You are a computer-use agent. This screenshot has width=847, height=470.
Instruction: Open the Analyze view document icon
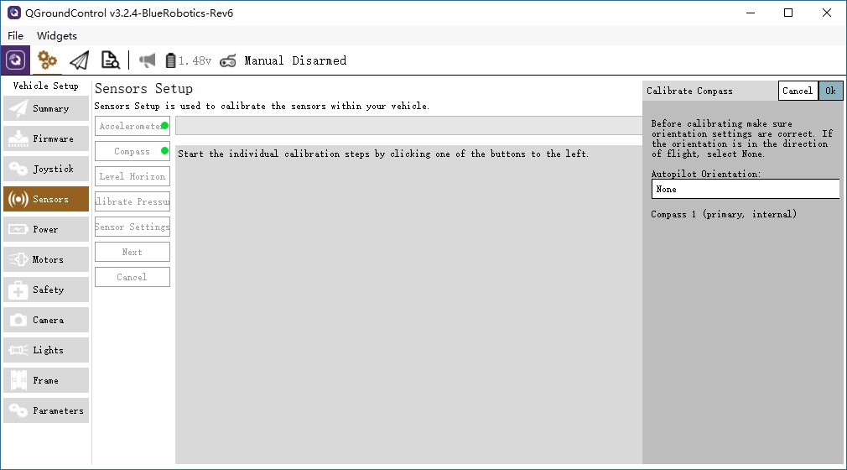[x=110, y=60]
